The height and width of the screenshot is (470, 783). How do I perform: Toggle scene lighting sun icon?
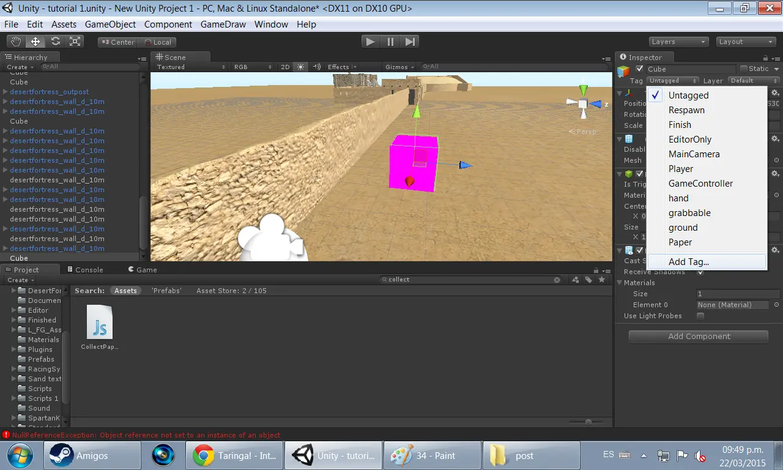tap(300, 67)
